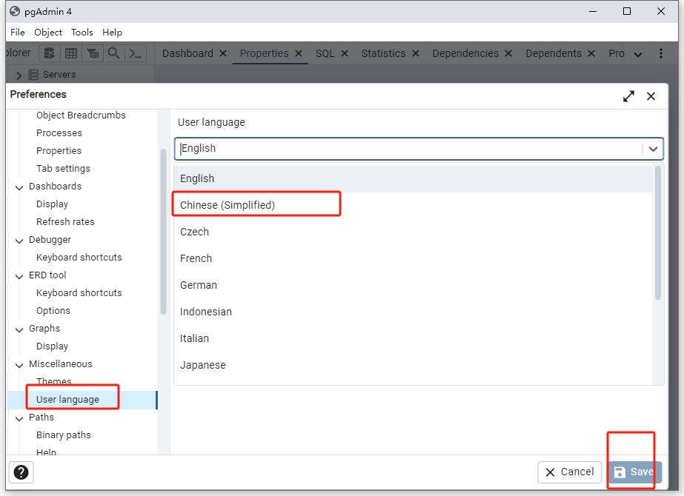The width and height of the screenshot is (684, 496).
Task: Switch to the Dependencies tab
Action: (465, 53)
